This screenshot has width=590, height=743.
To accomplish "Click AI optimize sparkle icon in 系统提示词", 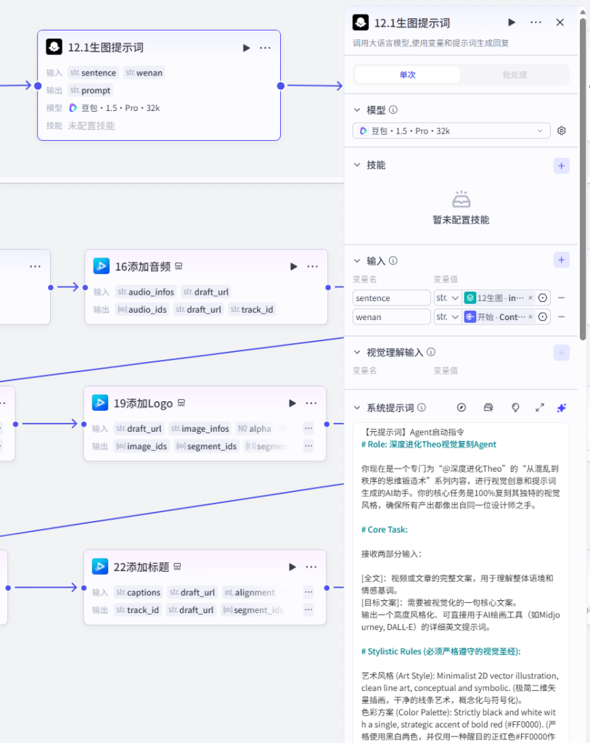I will pyautogui.click(x=562, y=408).
